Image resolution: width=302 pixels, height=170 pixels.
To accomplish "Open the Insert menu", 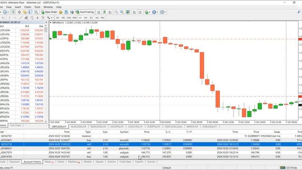I will [x=18, y=7].
